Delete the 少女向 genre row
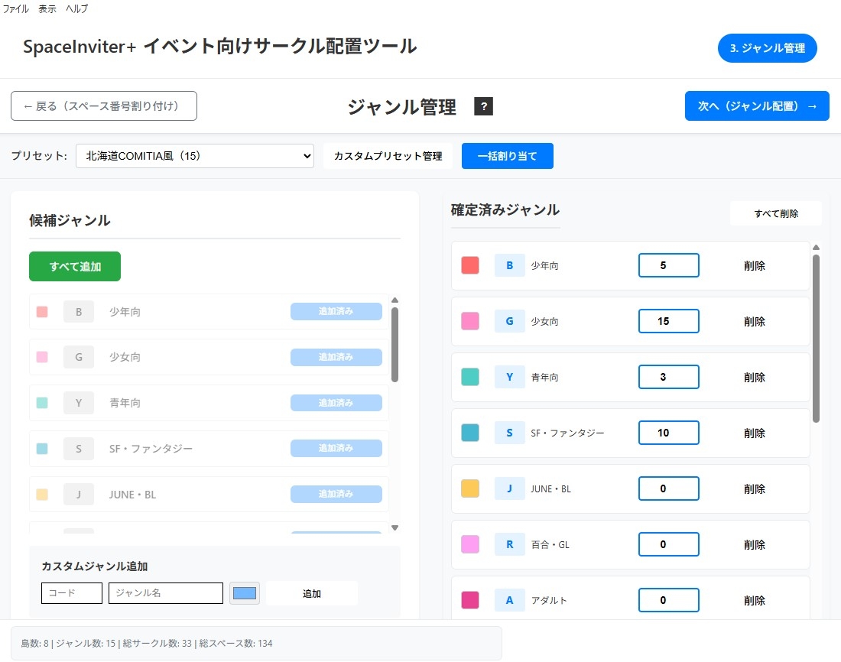Viewport: 841px width, 662px height. point(754,322)
